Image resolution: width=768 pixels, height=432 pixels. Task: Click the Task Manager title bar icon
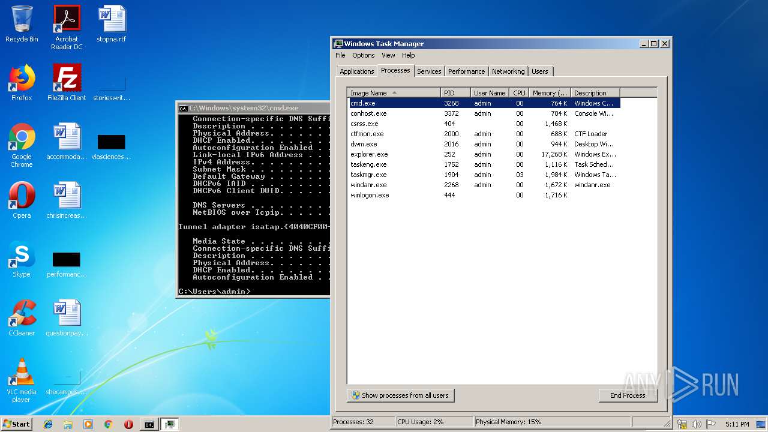point(338,44)
